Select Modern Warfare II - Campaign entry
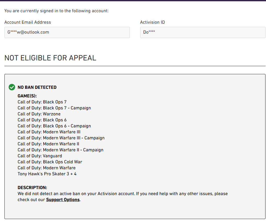266x224 pixels. [x=60, y=150]
